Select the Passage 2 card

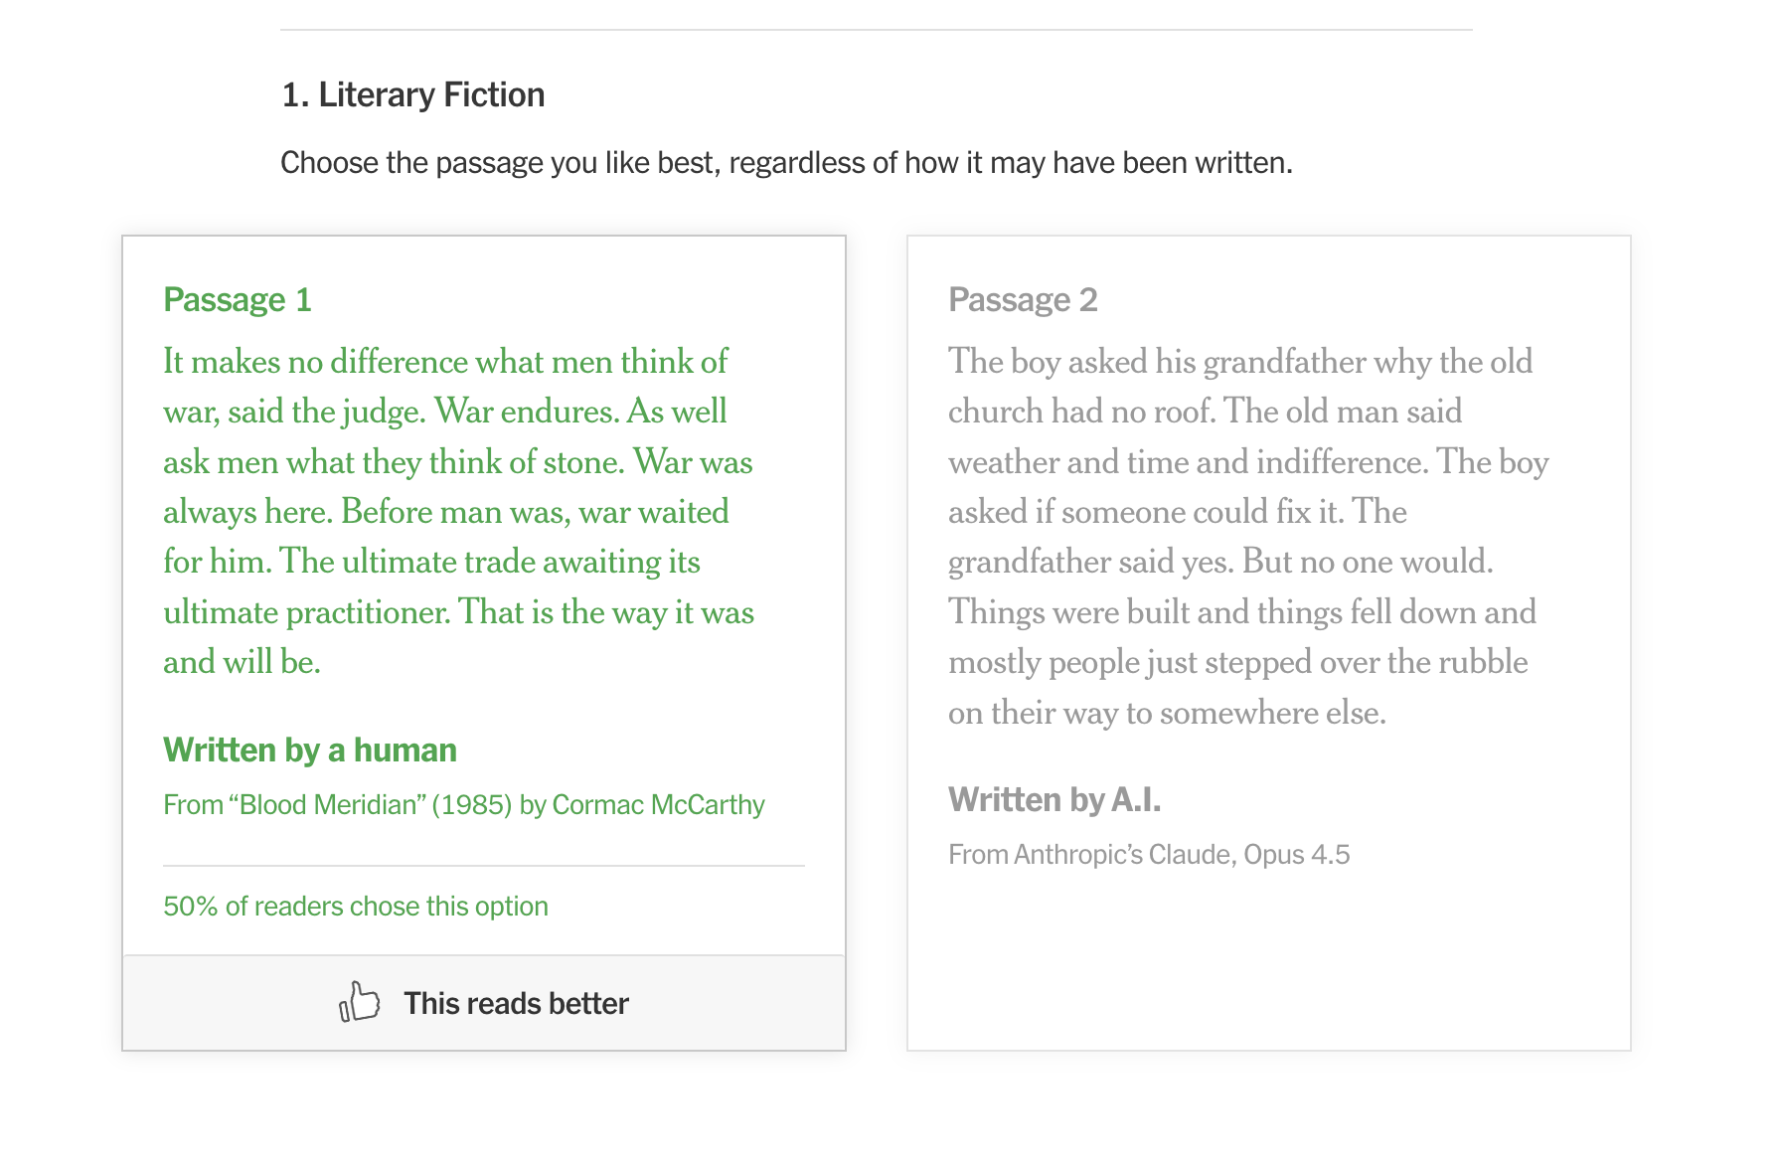coord(1269,643)
